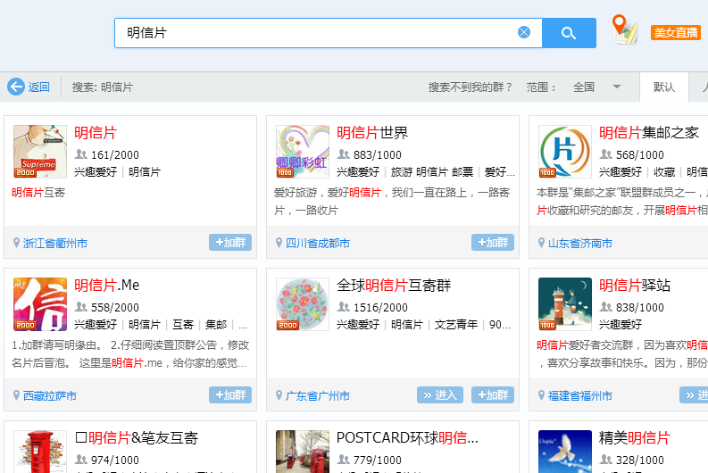Click the red mailbox avatar of 笔友互寄

[x=40, y=452]
